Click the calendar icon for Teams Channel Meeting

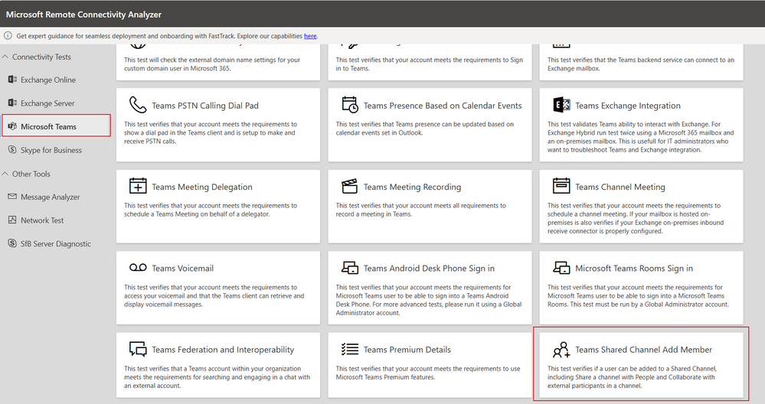click(561, 186)
